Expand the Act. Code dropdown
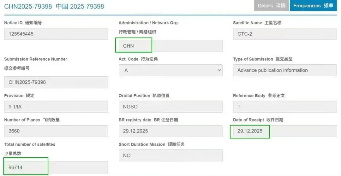 [170, 70]
